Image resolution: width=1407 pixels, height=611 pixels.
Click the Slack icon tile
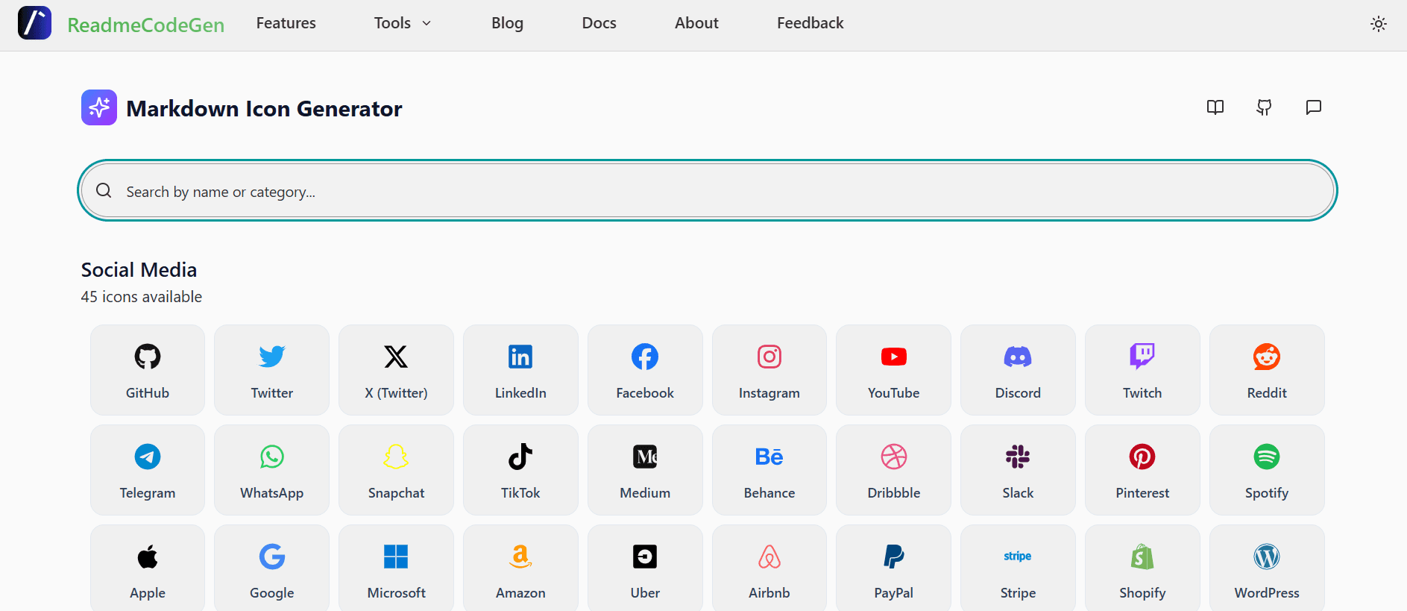point(1017,470)
